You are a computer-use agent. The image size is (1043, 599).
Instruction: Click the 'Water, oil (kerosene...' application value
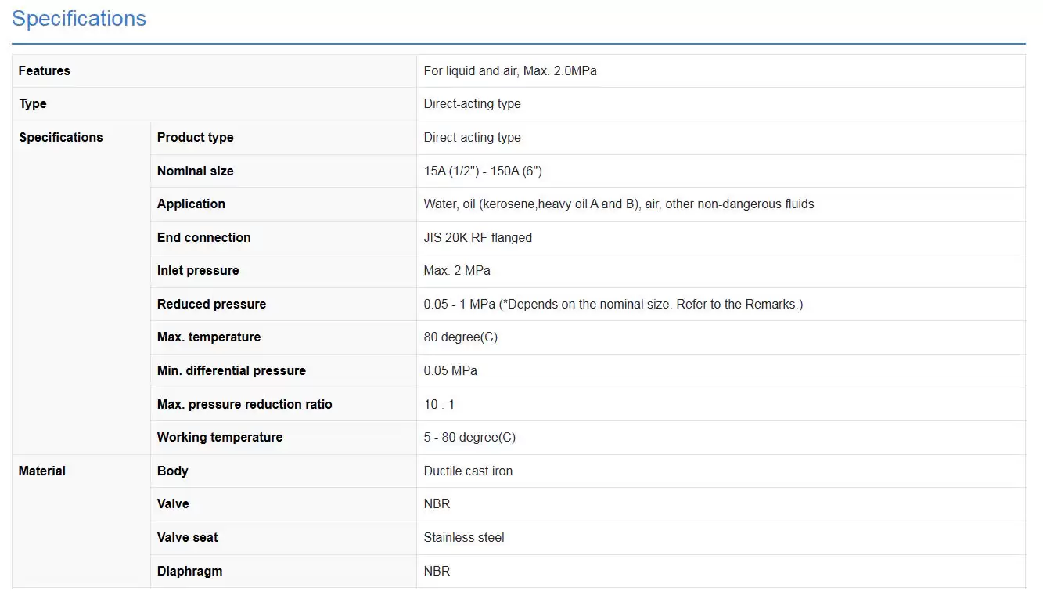point(619,204)
